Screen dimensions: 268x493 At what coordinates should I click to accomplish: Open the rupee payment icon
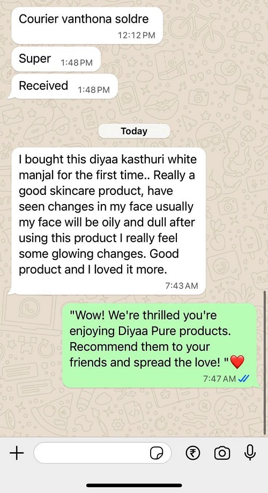click(x=192, y=453)
